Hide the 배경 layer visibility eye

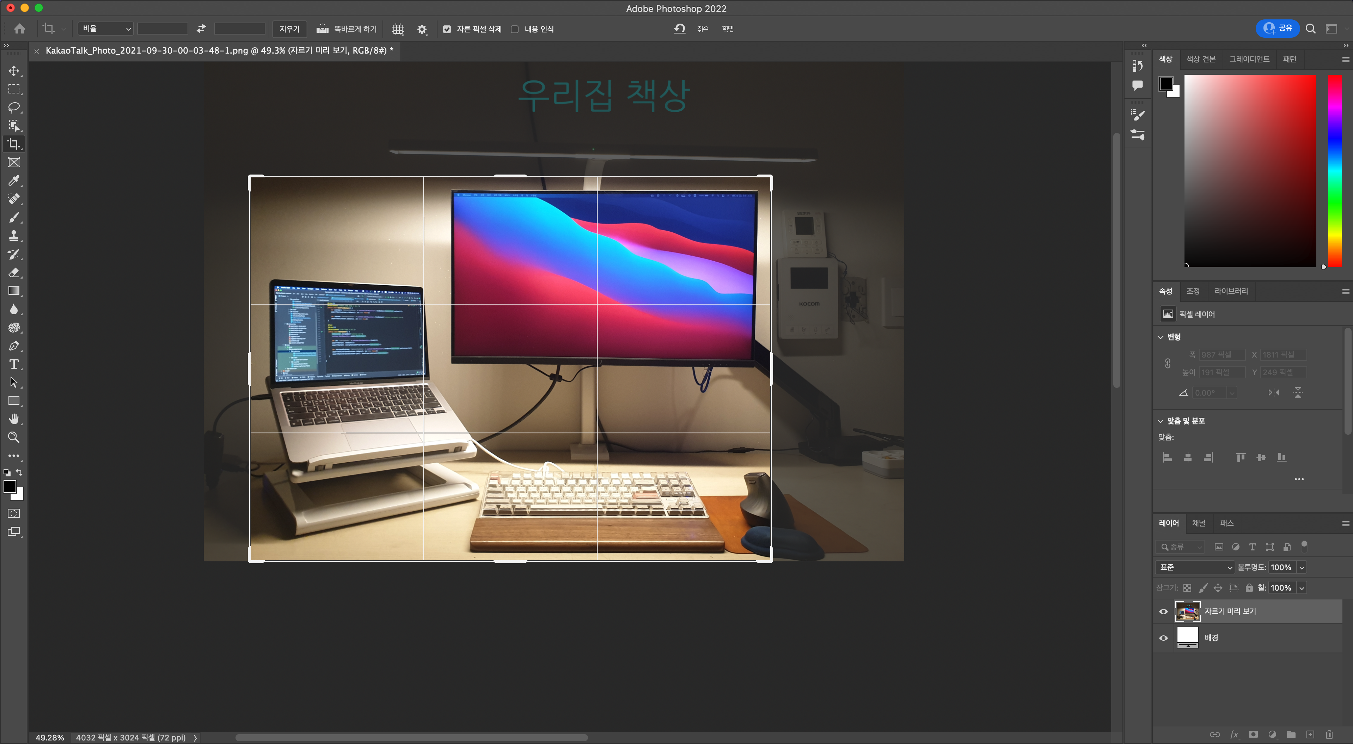tap(1163, 638)
